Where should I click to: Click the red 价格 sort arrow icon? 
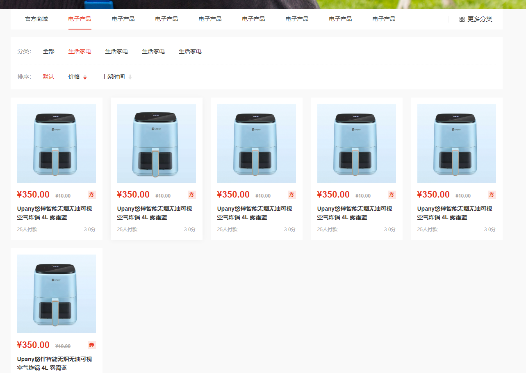pyautogui.click(x=85, y=77)
